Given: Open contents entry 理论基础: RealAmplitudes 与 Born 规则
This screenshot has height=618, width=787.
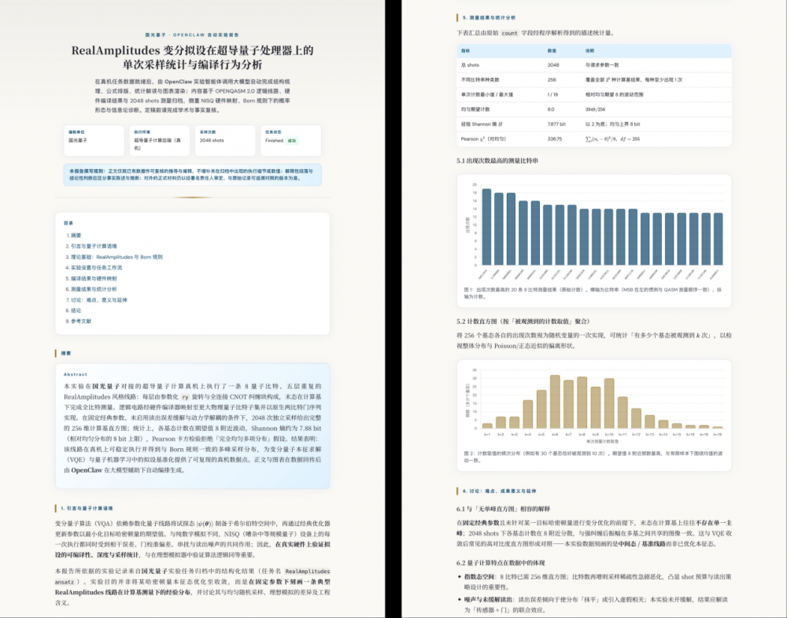Looking at the screenshot, I should coord(118,256).
